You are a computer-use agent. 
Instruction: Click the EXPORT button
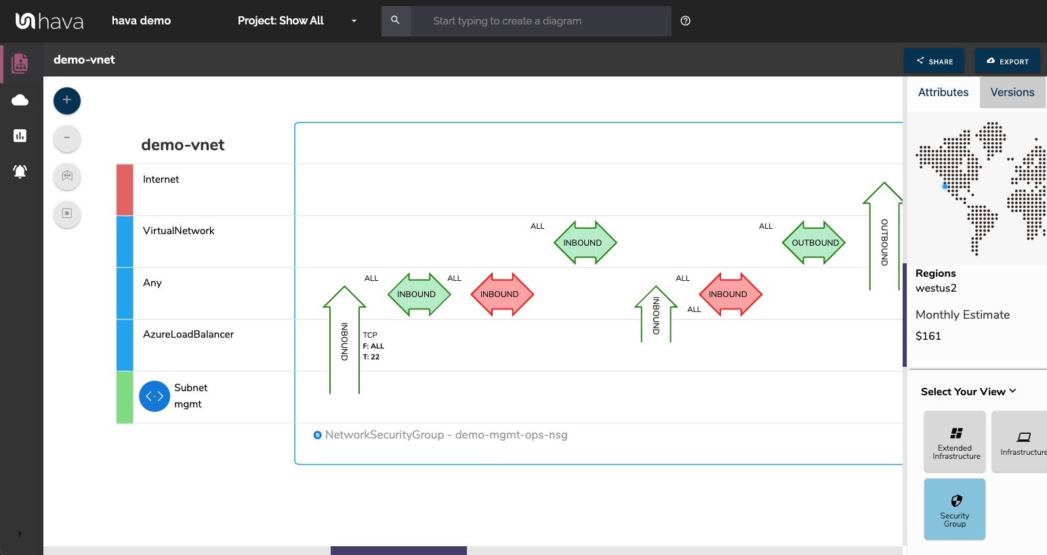tap(1008, 60)
